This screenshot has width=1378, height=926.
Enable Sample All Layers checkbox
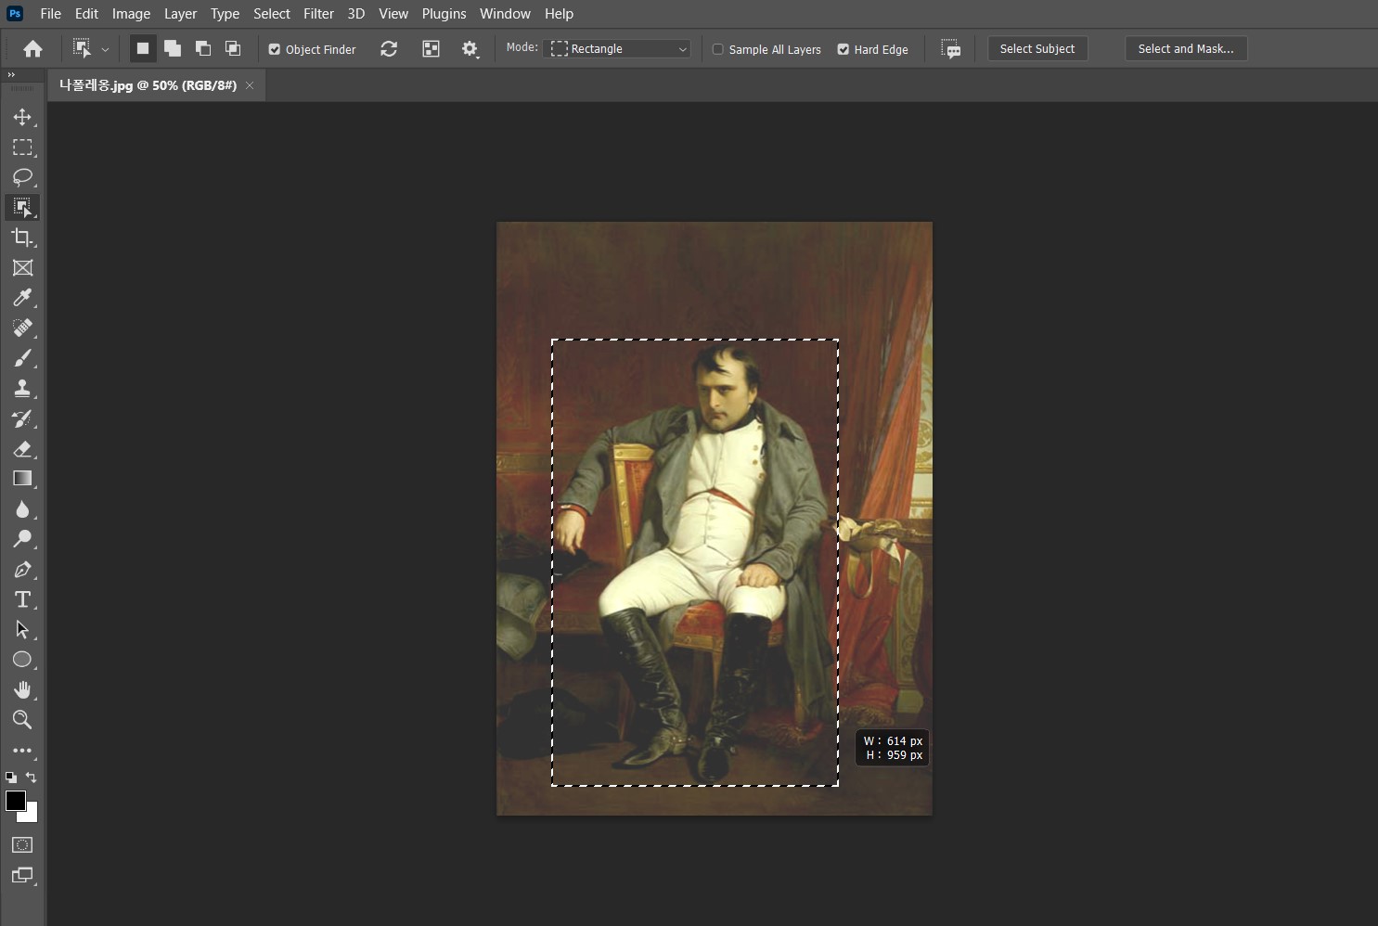[x=717, y=49]
